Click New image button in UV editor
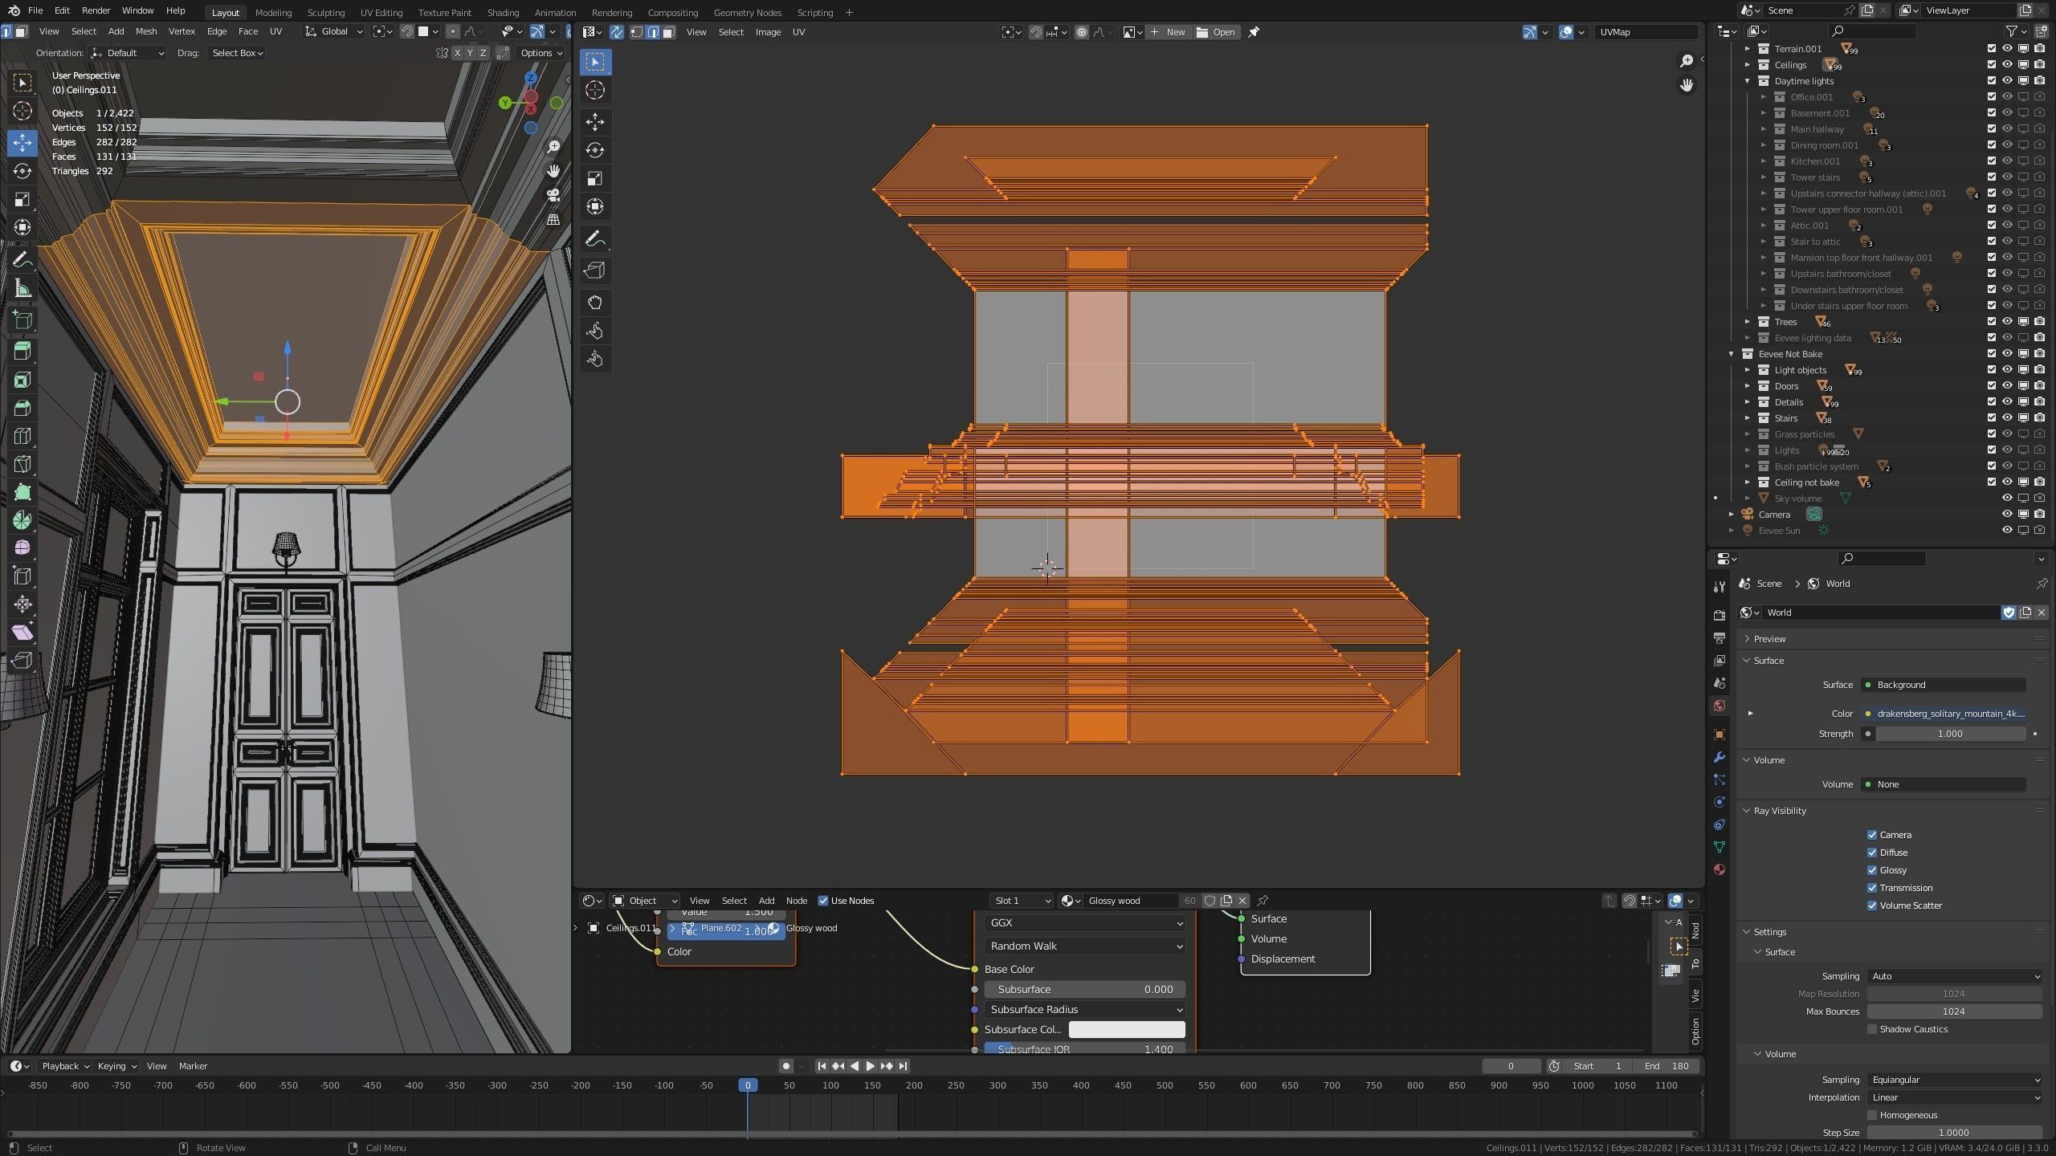Image resolution: width=2056 pixels, height=1156 pixels. click(1169, 32)
